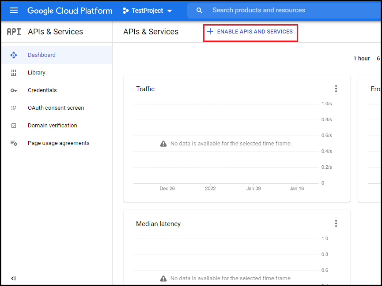Select the 1 hour time range
The height and width of the screenshot is (286, 382).
point(362,59)
